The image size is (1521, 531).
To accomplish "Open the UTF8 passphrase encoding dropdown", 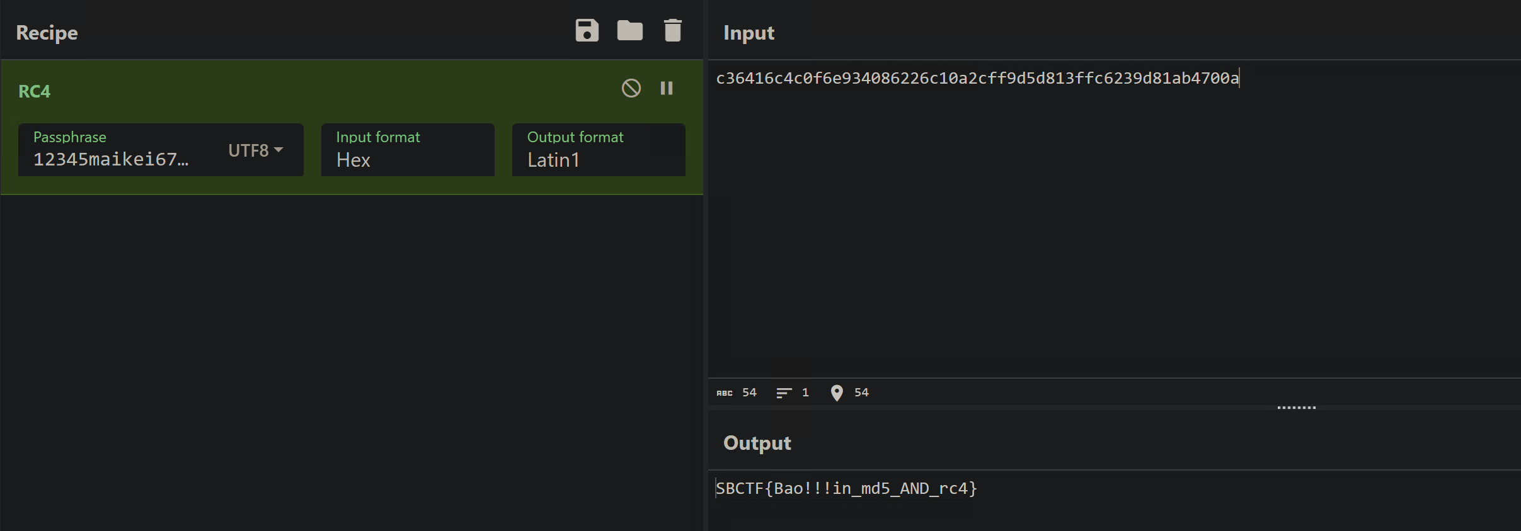I will click(255, 150).
